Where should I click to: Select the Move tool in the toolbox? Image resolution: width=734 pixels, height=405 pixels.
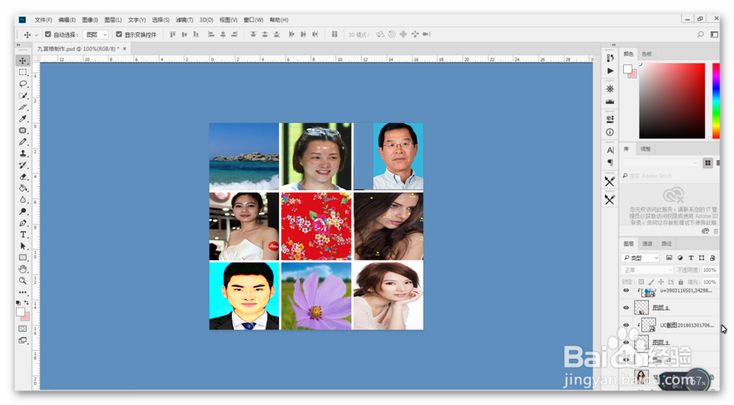[x=23, y=61]
